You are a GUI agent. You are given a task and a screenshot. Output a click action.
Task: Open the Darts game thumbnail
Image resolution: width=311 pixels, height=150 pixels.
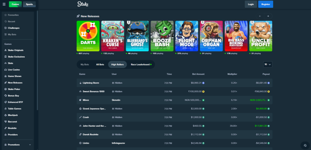(x=88, y=36)
